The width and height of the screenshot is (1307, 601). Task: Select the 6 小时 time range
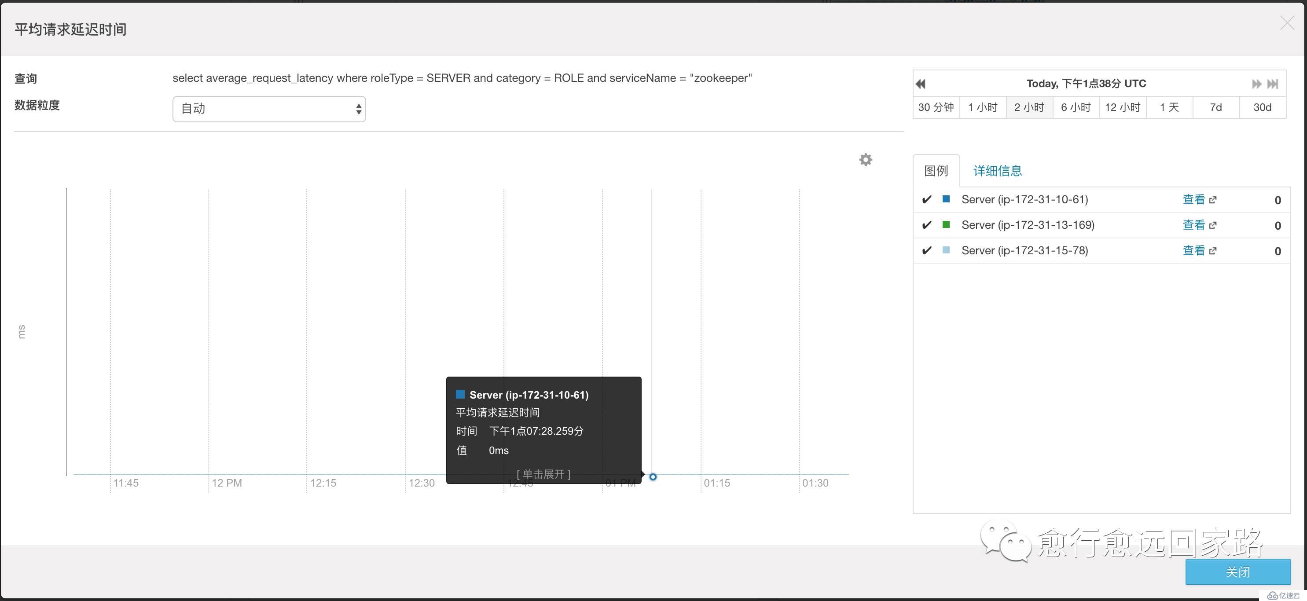click(x=1076, y=107)
